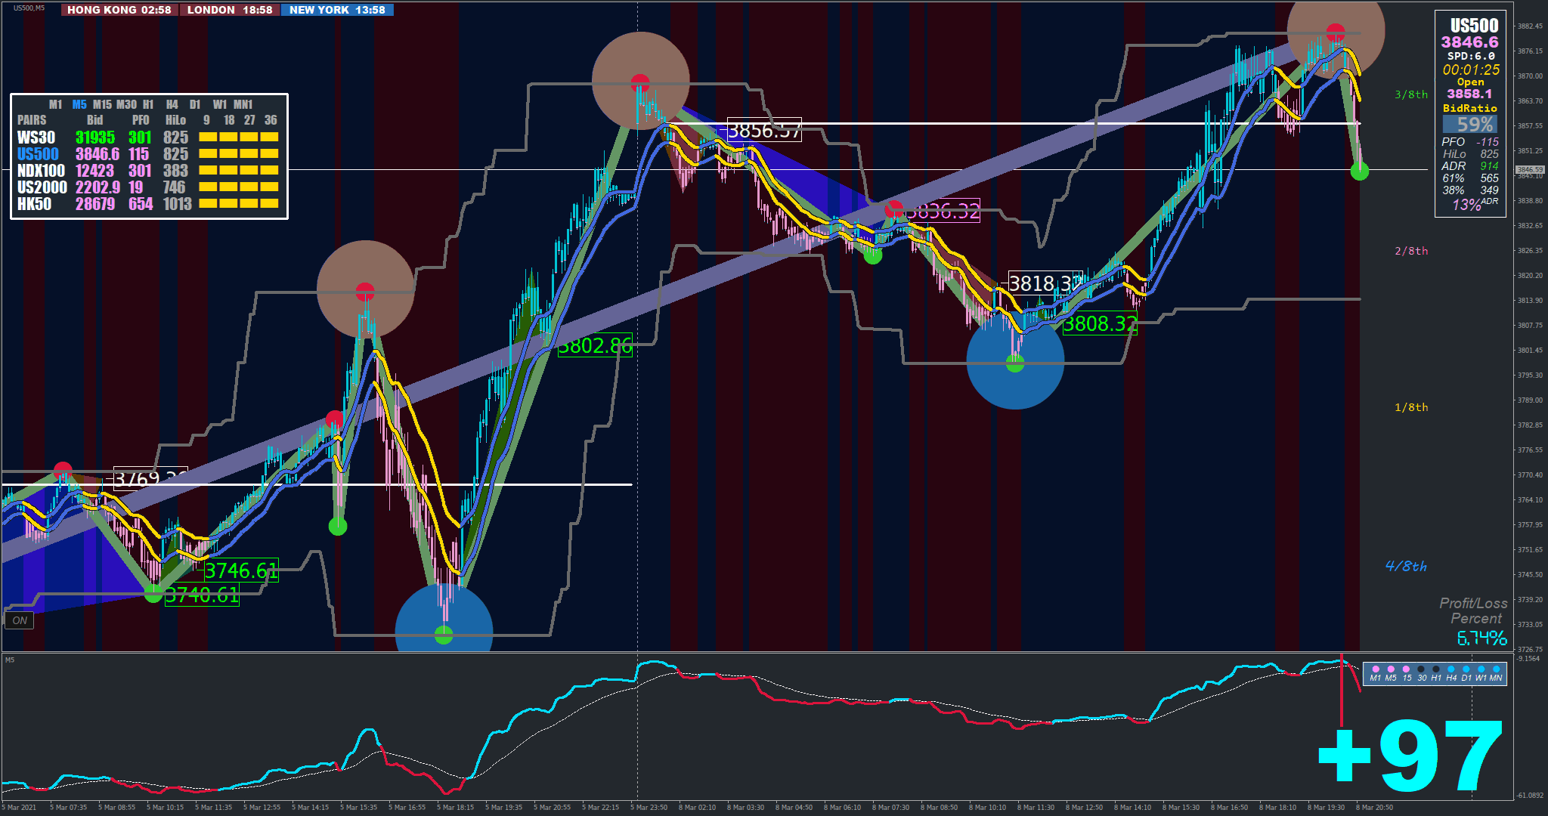
Task: Click US2000 in the pairs list
Action: click(x=42, y=187)
